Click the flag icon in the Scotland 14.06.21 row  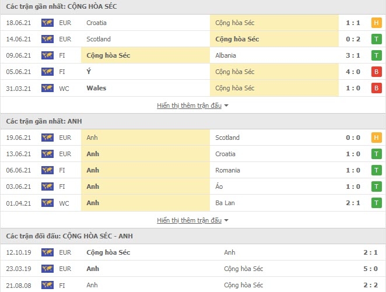(47, 39)
